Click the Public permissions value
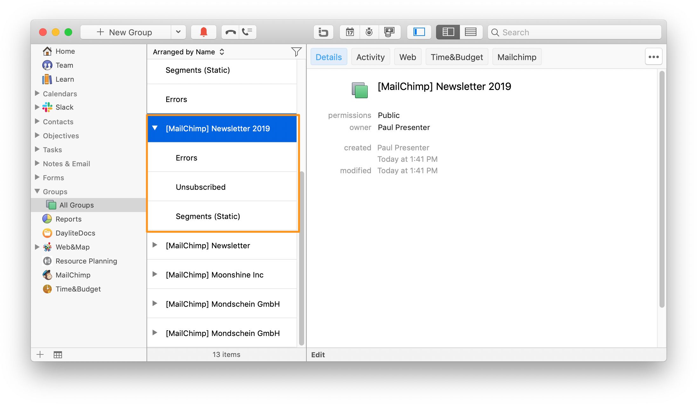The height and width of the screenshot is (404, 697). 389,115
